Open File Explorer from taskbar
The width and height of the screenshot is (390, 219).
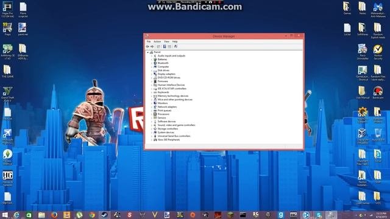click(41, 215)
